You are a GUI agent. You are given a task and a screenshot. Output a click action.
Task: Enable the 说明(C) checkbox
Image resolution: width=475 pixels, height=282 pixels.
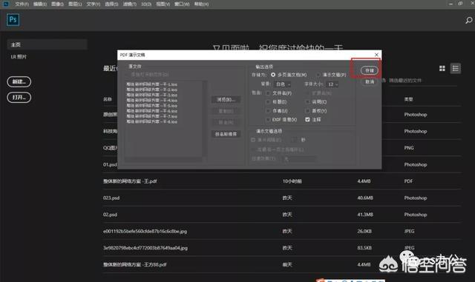308,102
